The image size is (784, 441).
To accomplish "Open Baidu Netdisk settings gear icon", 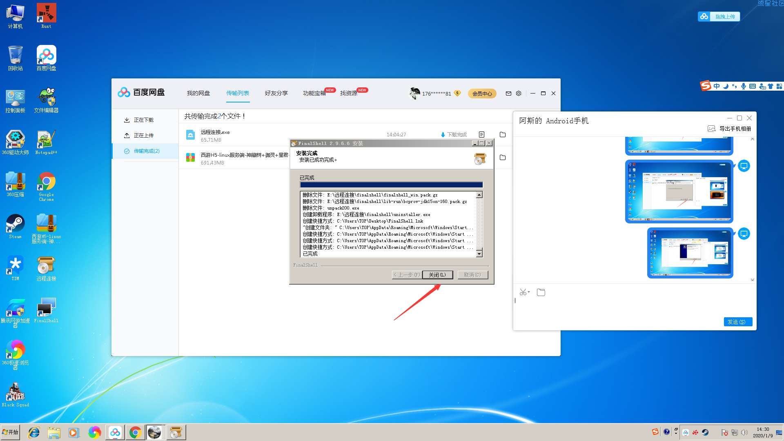I will tap(519, 94).
